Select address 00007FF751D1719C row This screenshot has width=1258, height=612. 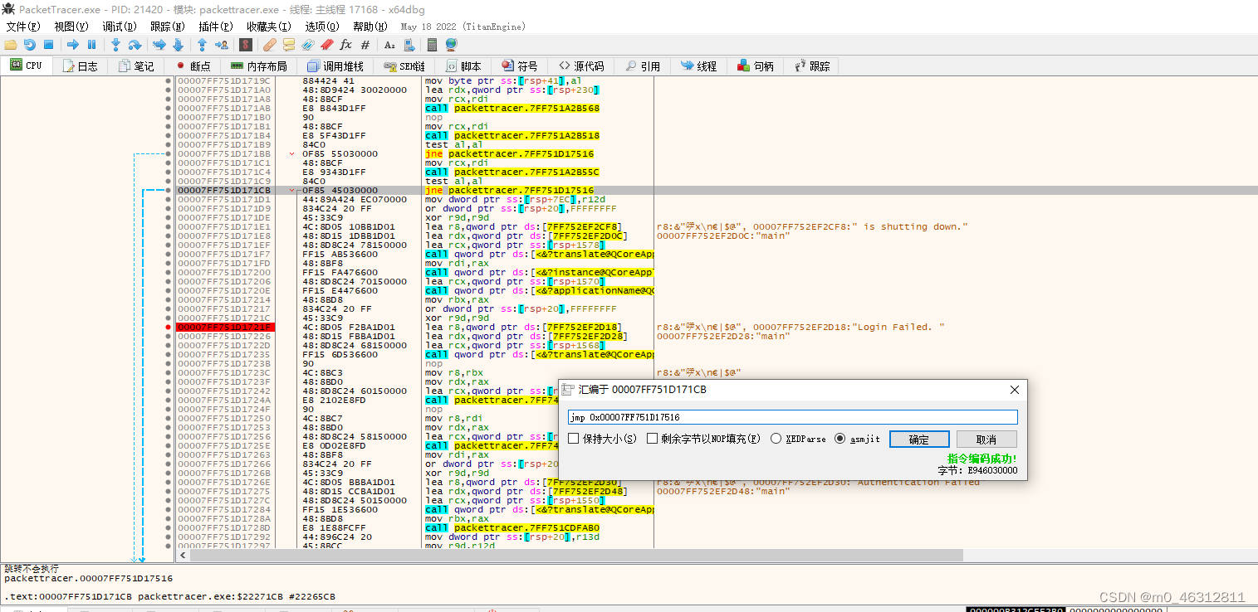[223, 80]
